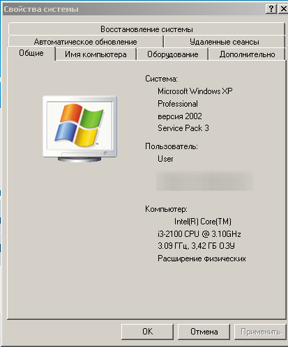Screen dimensions: 288x347
Task: Click the Intel(R) Core(TM) line
Action: 203,222
